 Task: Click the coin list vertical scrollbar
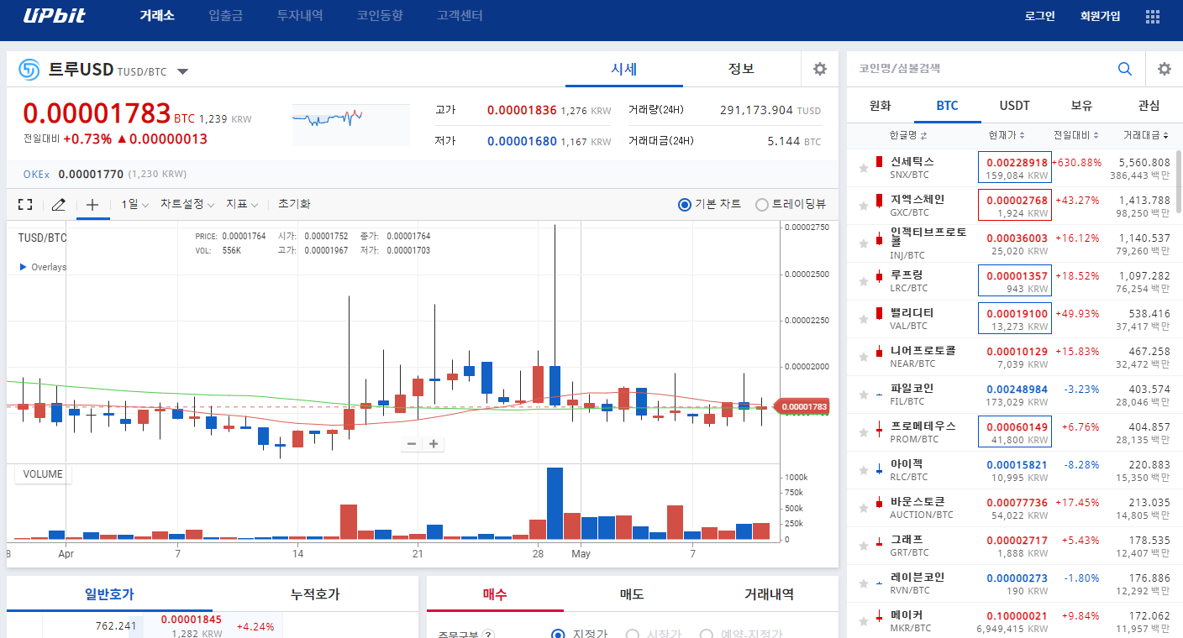pyautogui.click(x=1179, y=182)
